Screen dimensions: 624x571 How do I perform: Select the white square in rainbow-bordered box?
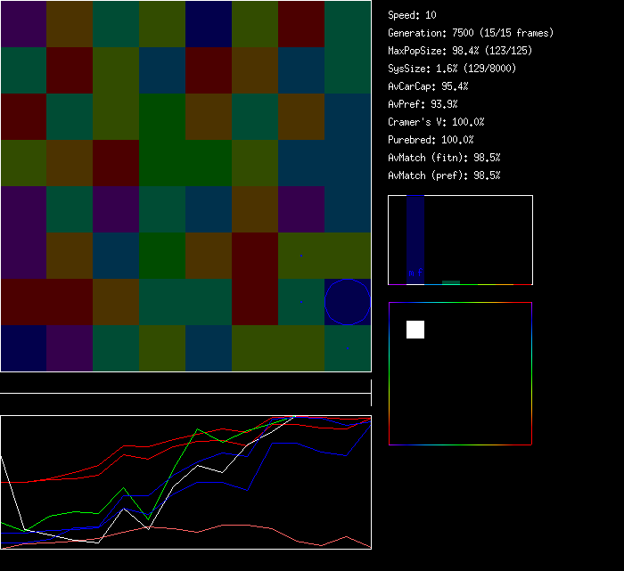click(x=415, y=330)
